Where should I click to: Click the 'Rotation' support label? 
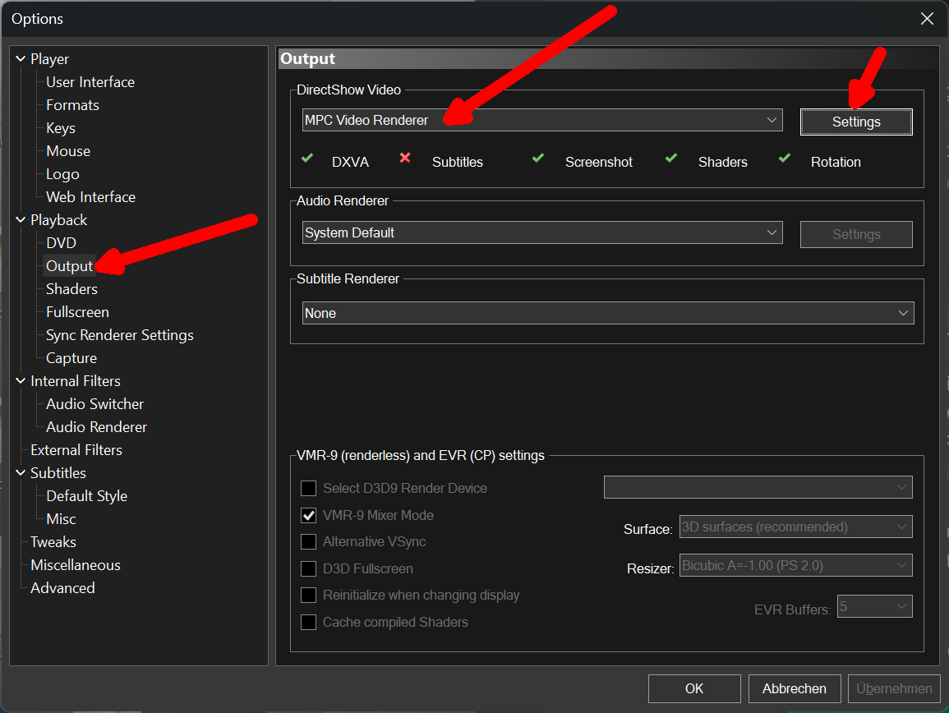tap(836, 162)
